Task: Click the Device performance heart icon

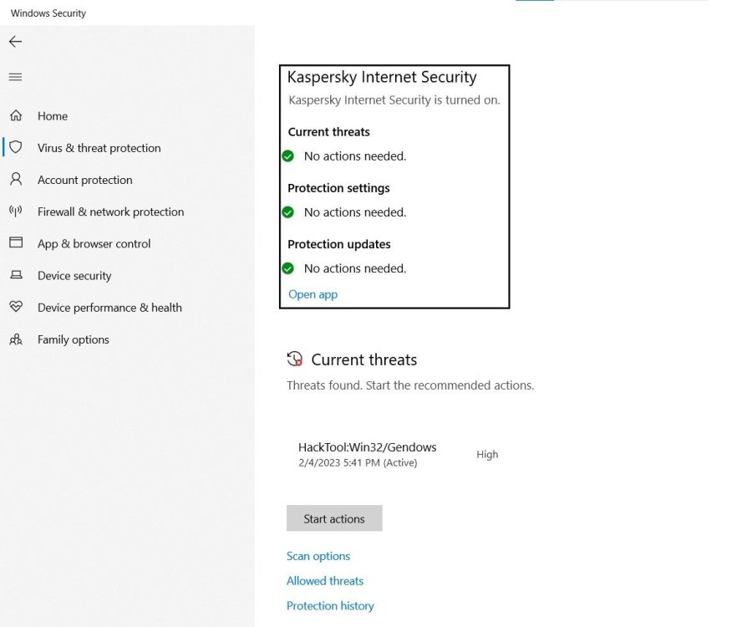Action: pyautogui.click(x=15, y=307)
